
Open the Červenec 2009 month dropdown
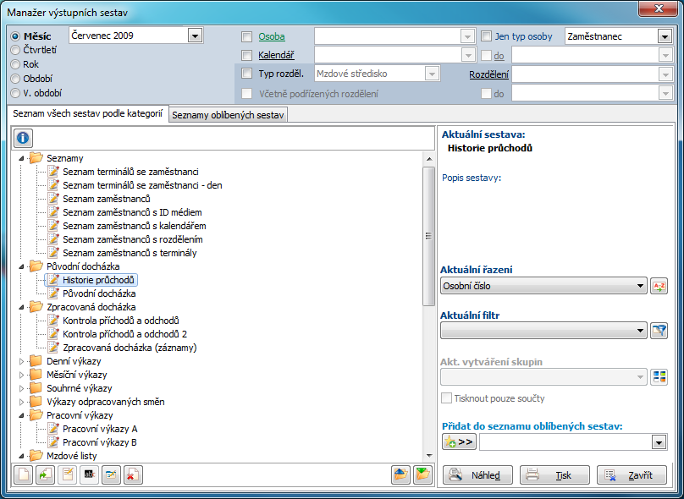(195, 36)
